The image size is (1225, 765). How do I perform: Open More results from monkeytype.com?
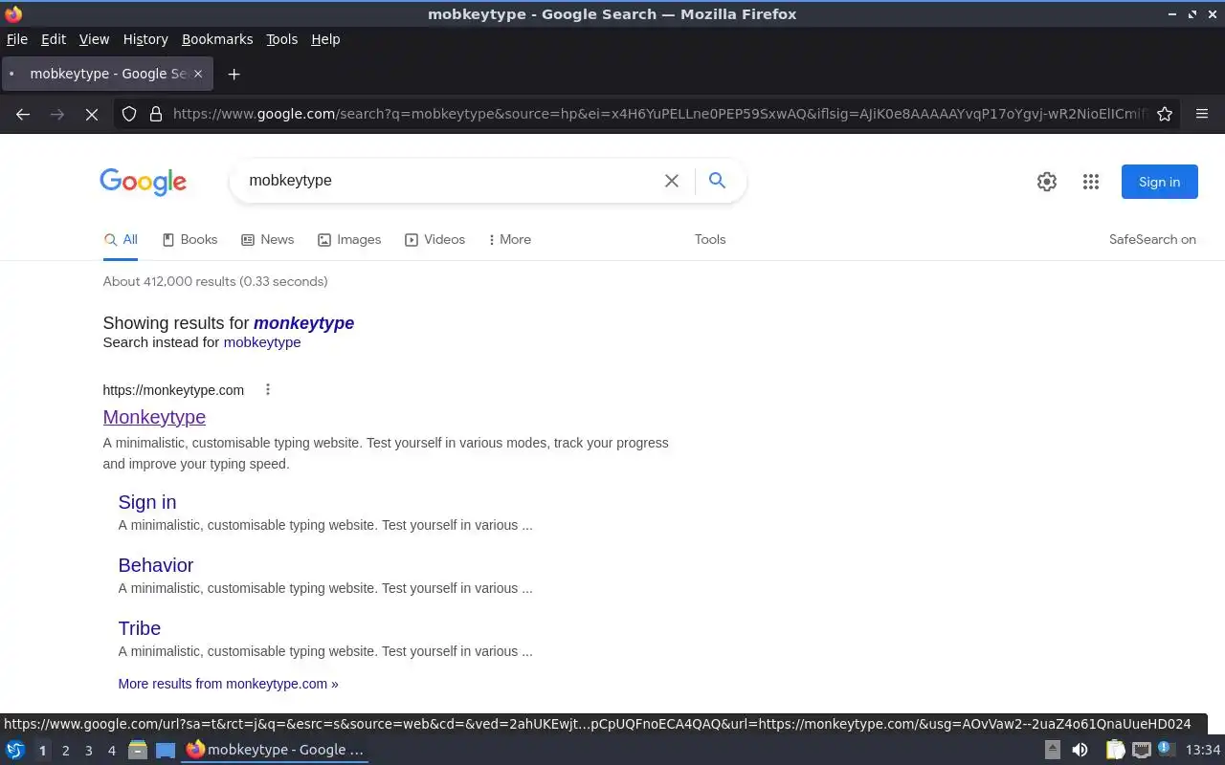click(228, 684)
